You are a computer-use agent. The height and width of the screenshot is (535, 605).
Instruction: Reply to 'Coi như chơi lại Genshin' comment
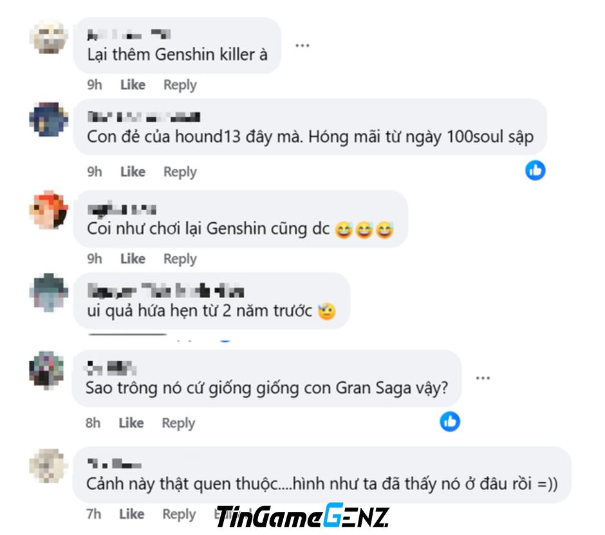click(180, 259)
